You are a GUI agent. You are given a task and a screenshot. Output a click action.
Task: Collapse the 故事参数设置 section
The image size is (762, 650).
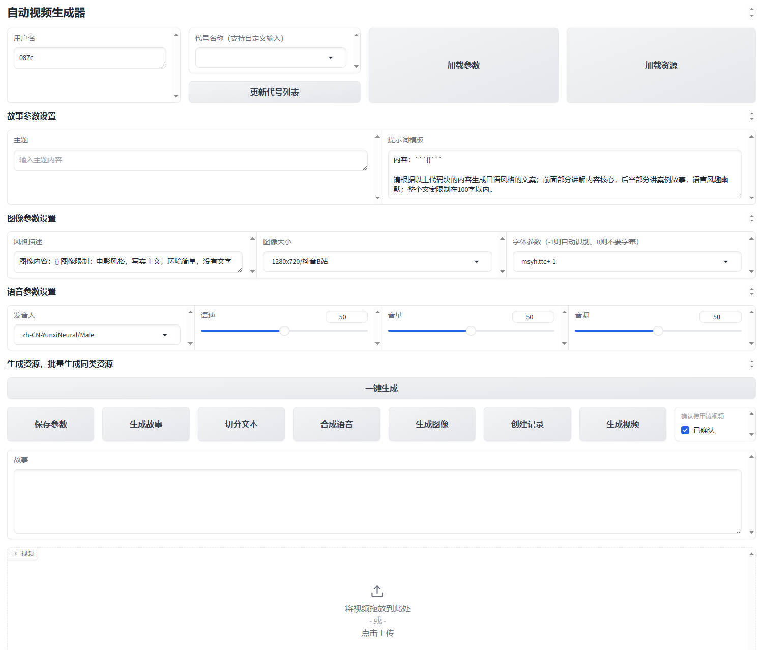pyautogui.click(x=751, y=116)
